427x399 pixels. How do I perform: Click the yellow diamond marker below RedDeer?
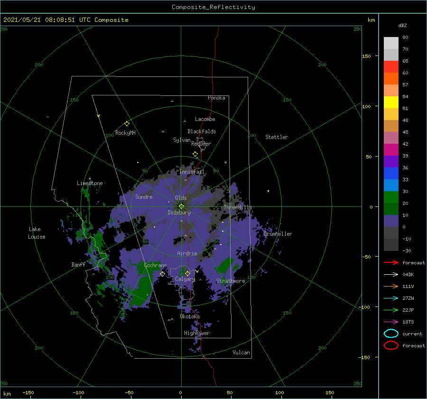195,154
